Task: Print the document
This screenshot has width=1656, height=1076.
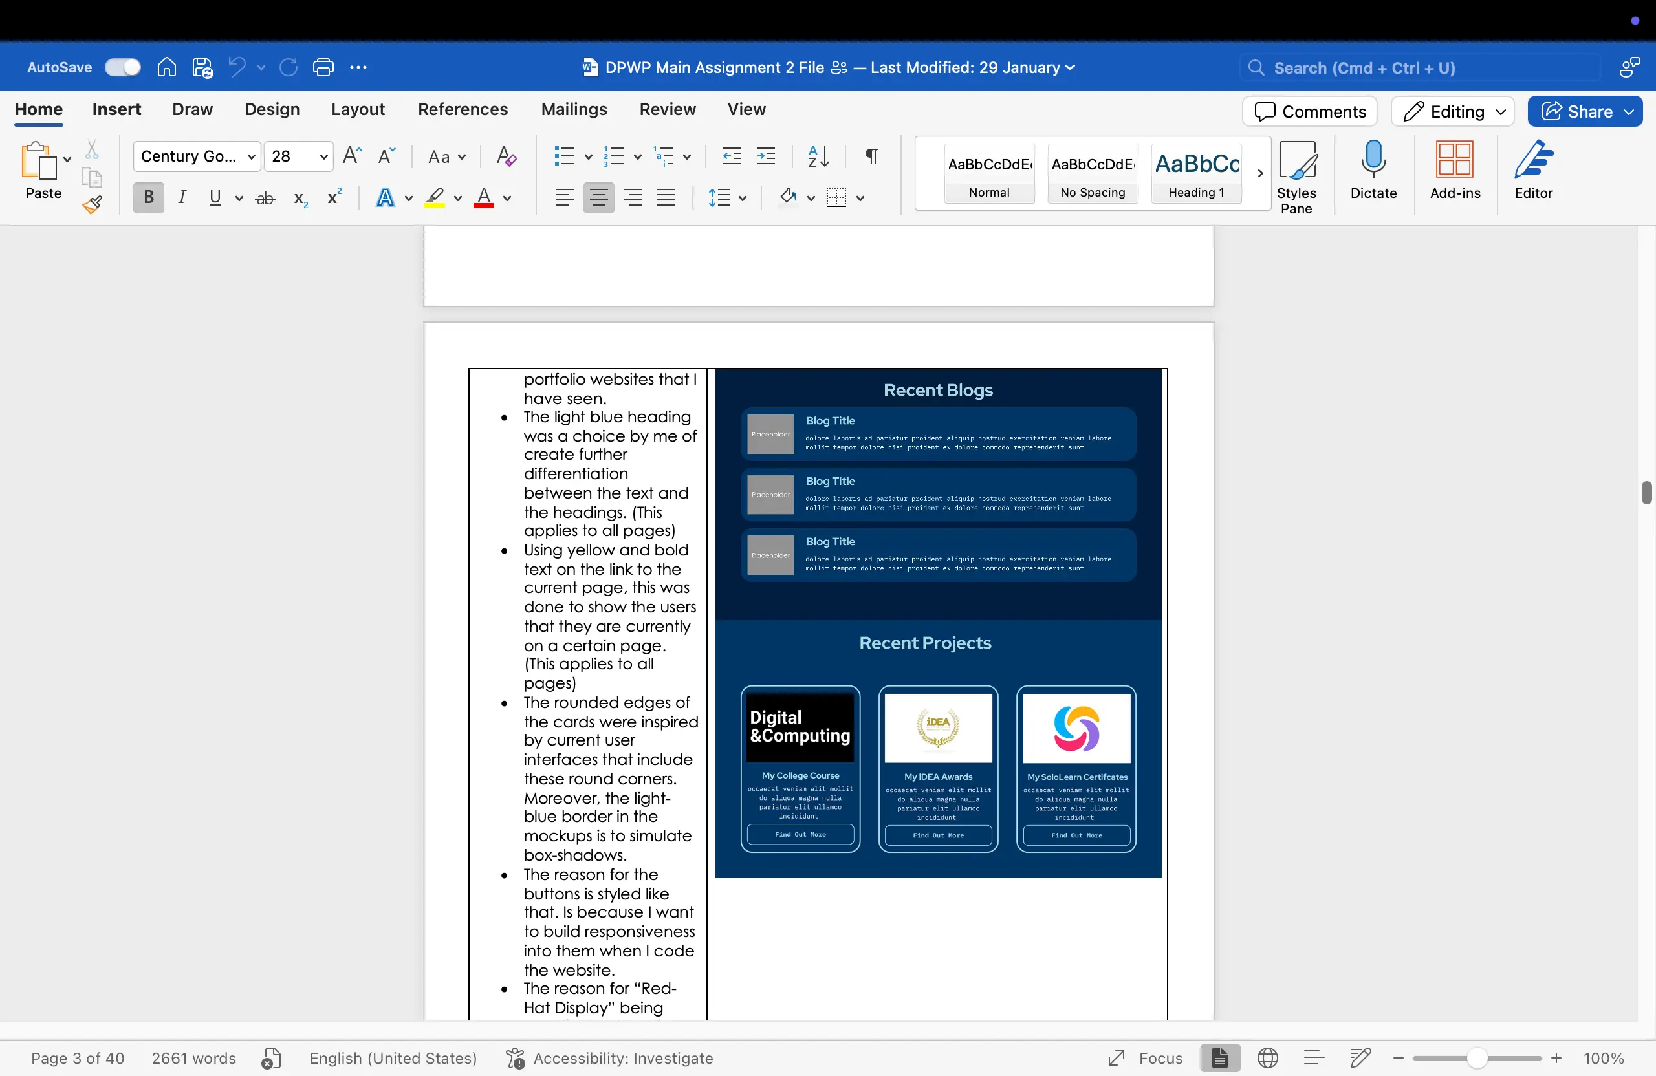Action: click(x=323, y=67)
